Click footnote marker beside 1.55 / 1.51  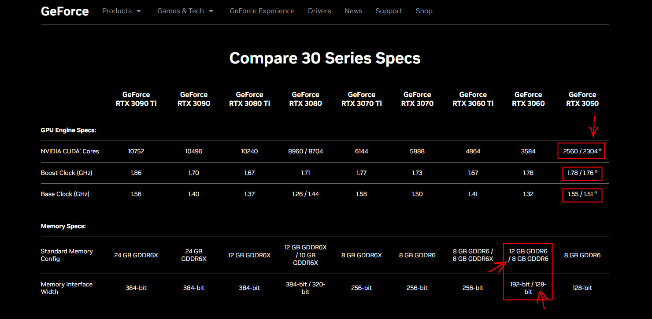(596, 193)
